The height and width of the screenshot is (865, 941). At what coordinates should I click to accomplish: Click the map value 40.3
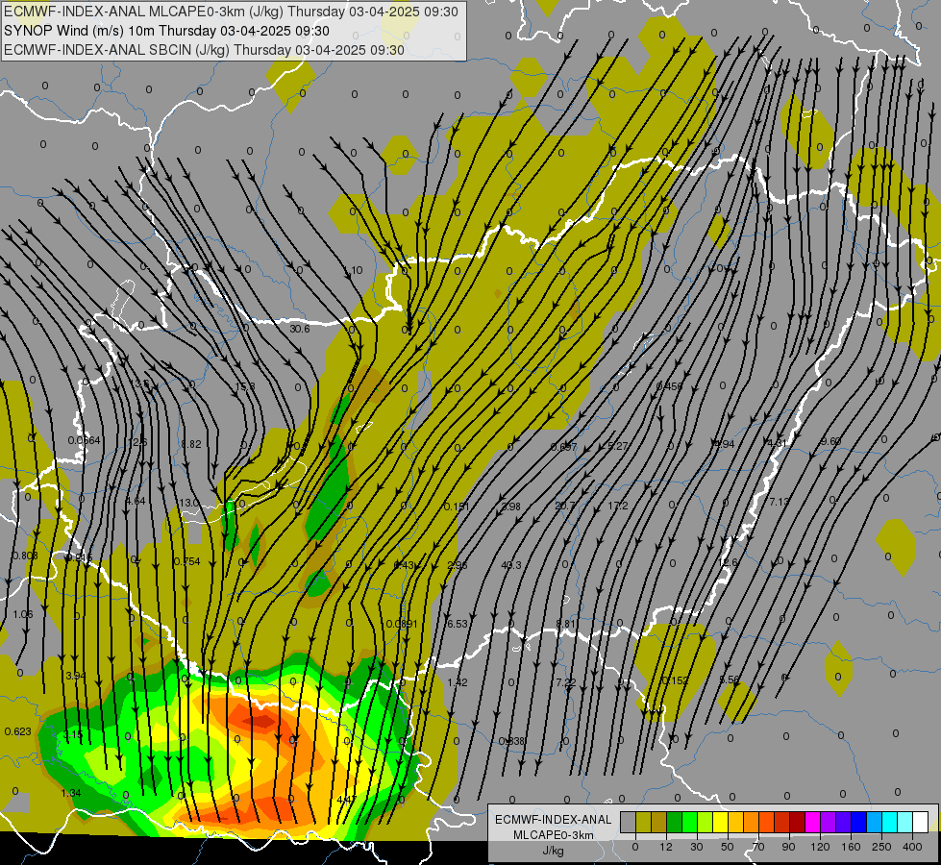coord(510,565)
